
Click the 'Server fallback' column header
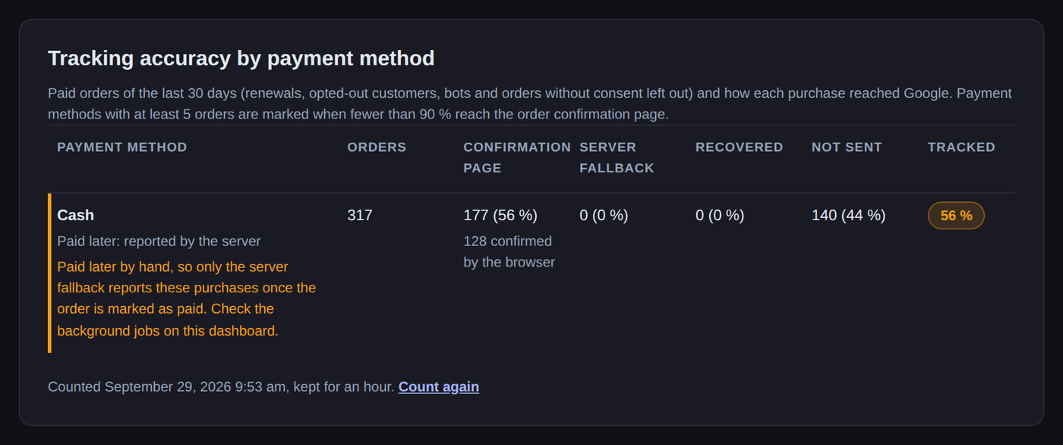[x=617, y=158]
